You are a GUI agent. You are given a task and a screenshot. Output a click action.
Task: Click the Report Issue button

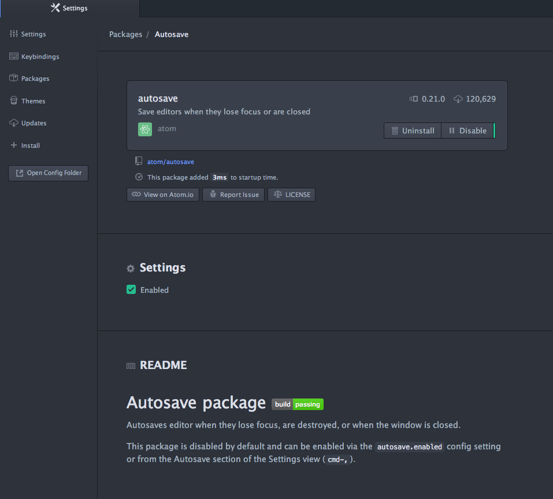(233, 195)
